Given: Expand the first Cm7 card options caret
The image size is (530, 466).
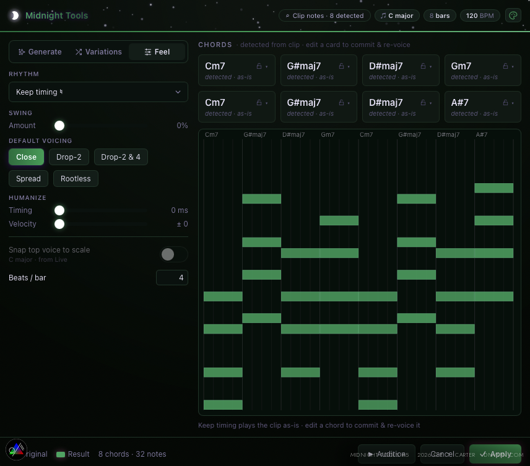Looking at the screenshot, I should (267, 67).
